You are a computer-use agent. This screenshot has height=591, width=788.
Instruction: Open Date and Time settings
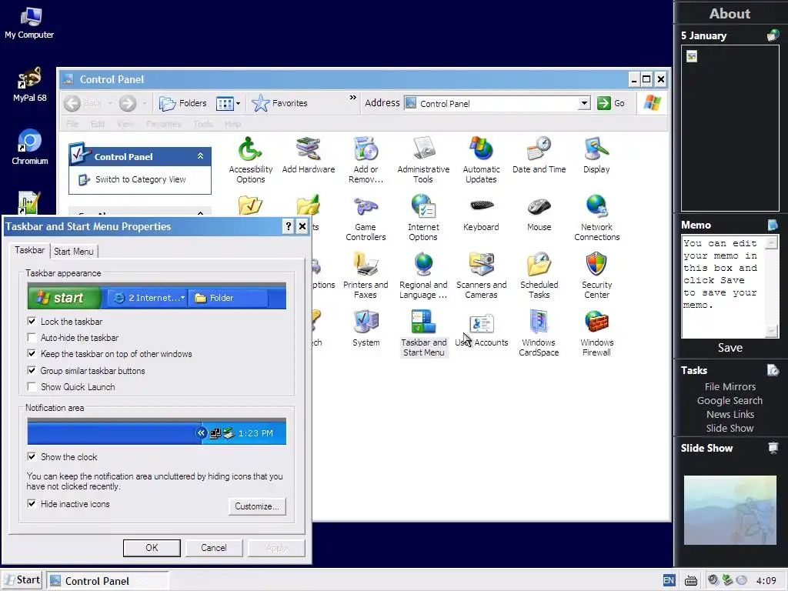click(539, 155)
